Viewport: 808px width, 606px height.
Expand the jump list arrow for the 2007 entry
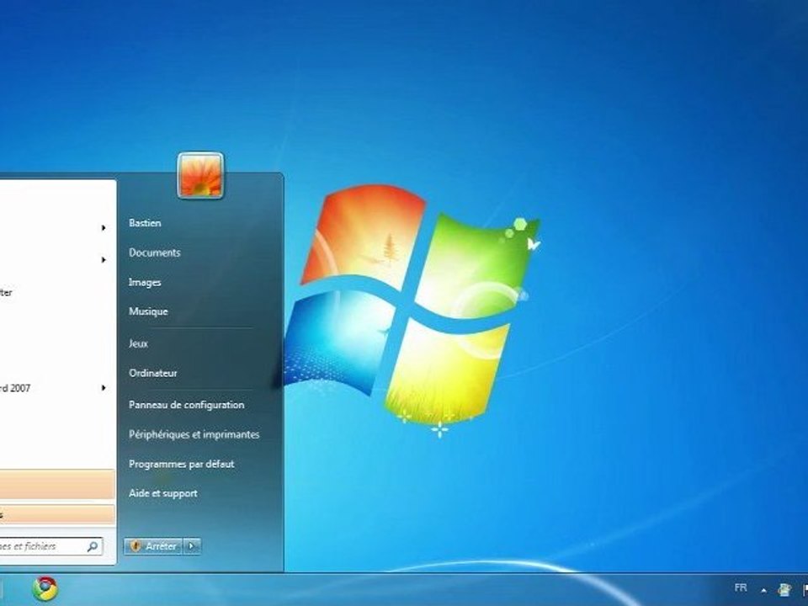click(104, 388)
